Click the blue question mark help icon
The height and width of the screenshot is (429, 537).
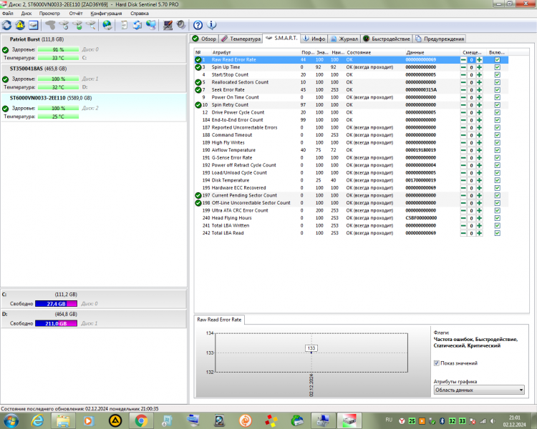point(198,25)
